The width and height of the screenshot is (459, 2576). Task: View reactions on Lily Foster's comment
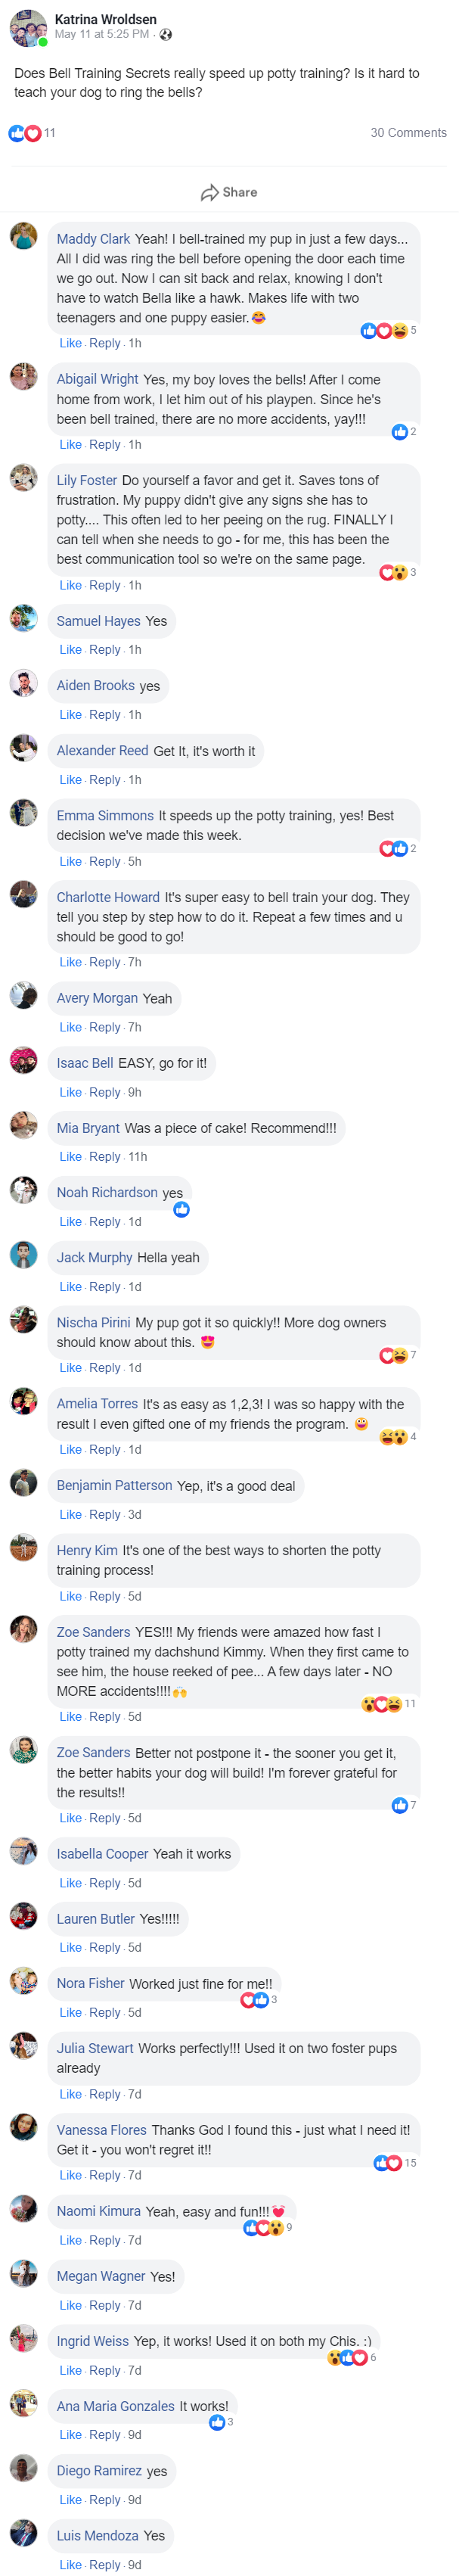point(393,572)
